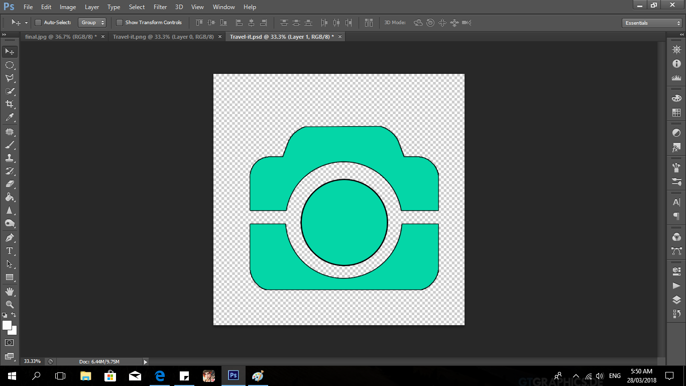Pick the Horizontal Type tool
686x386 pixels.
pos(9,251)
